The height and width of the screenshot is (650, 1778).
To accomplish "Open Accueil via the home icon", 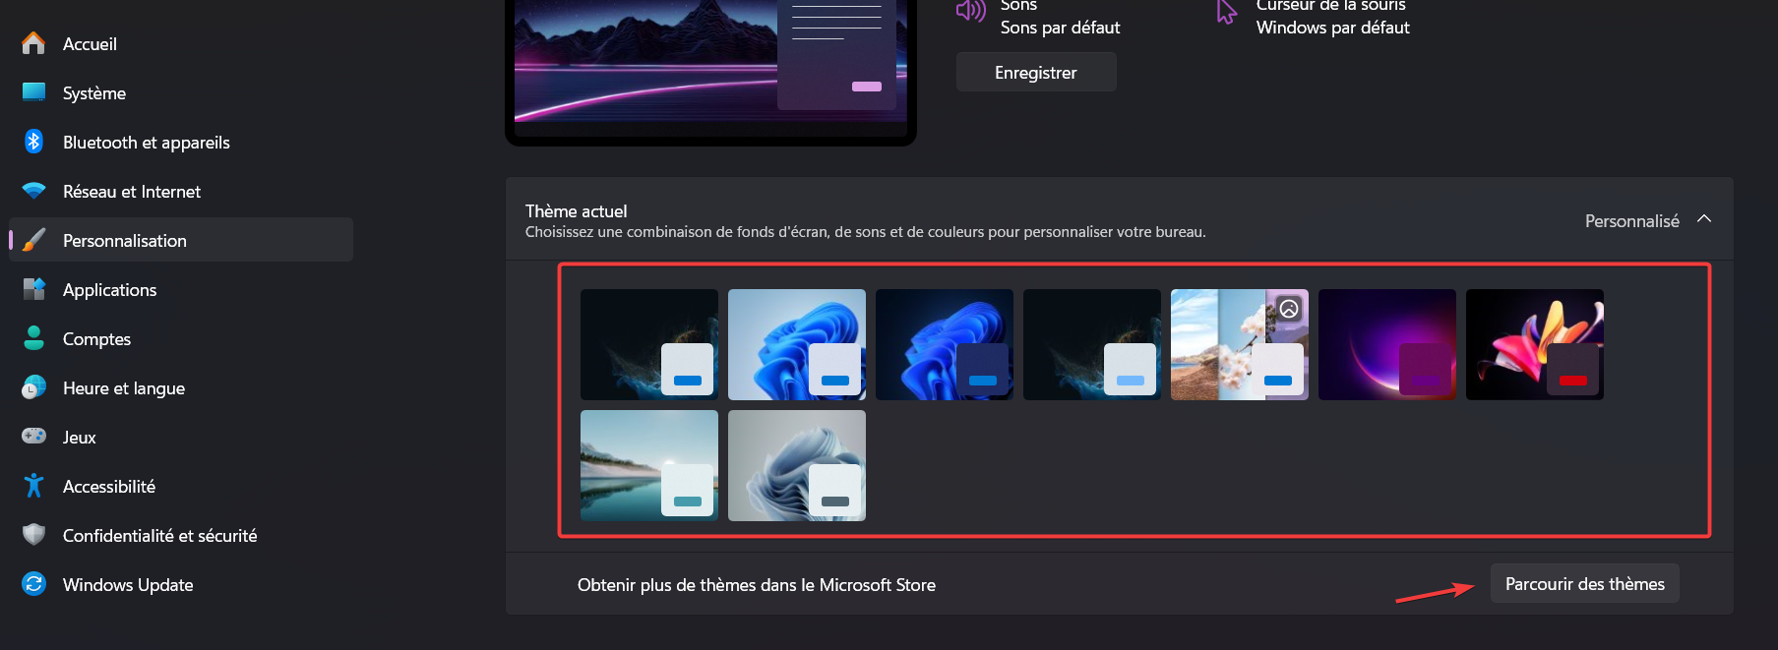I will tap(33, 43).
